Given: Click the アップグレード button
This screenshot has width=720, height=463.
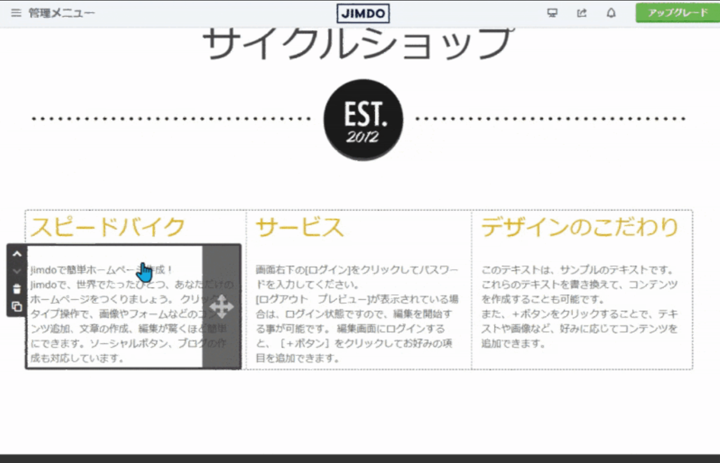Looking at the screenshot, I should click(678, 13).
